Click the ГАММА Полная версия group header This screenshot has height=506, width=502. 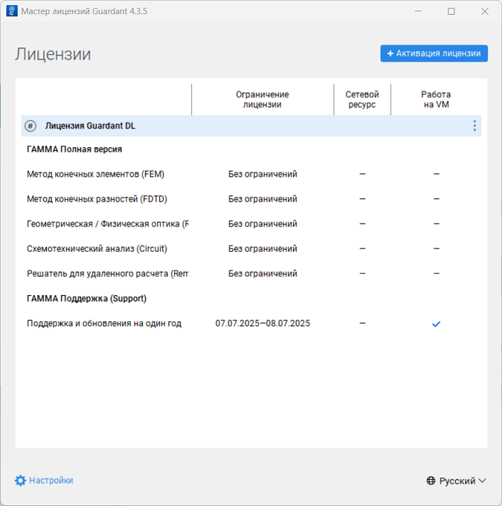tap(74, 149)
